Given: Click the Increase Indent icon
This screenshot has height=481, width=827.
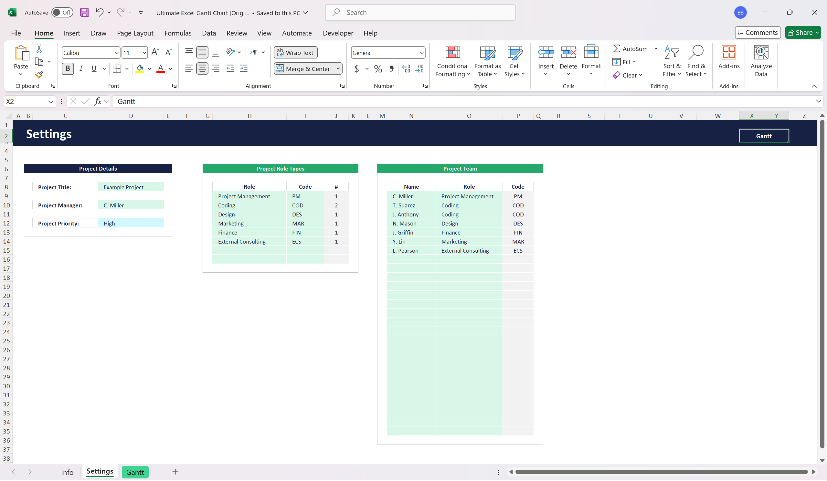Looking at the screenshot, I should point(243,68).
